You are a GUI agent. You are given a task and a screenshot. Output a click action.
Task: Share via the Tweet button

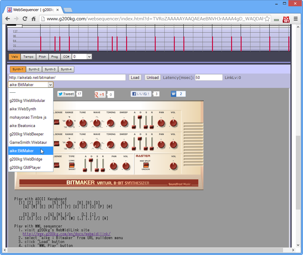click(66, 94)
